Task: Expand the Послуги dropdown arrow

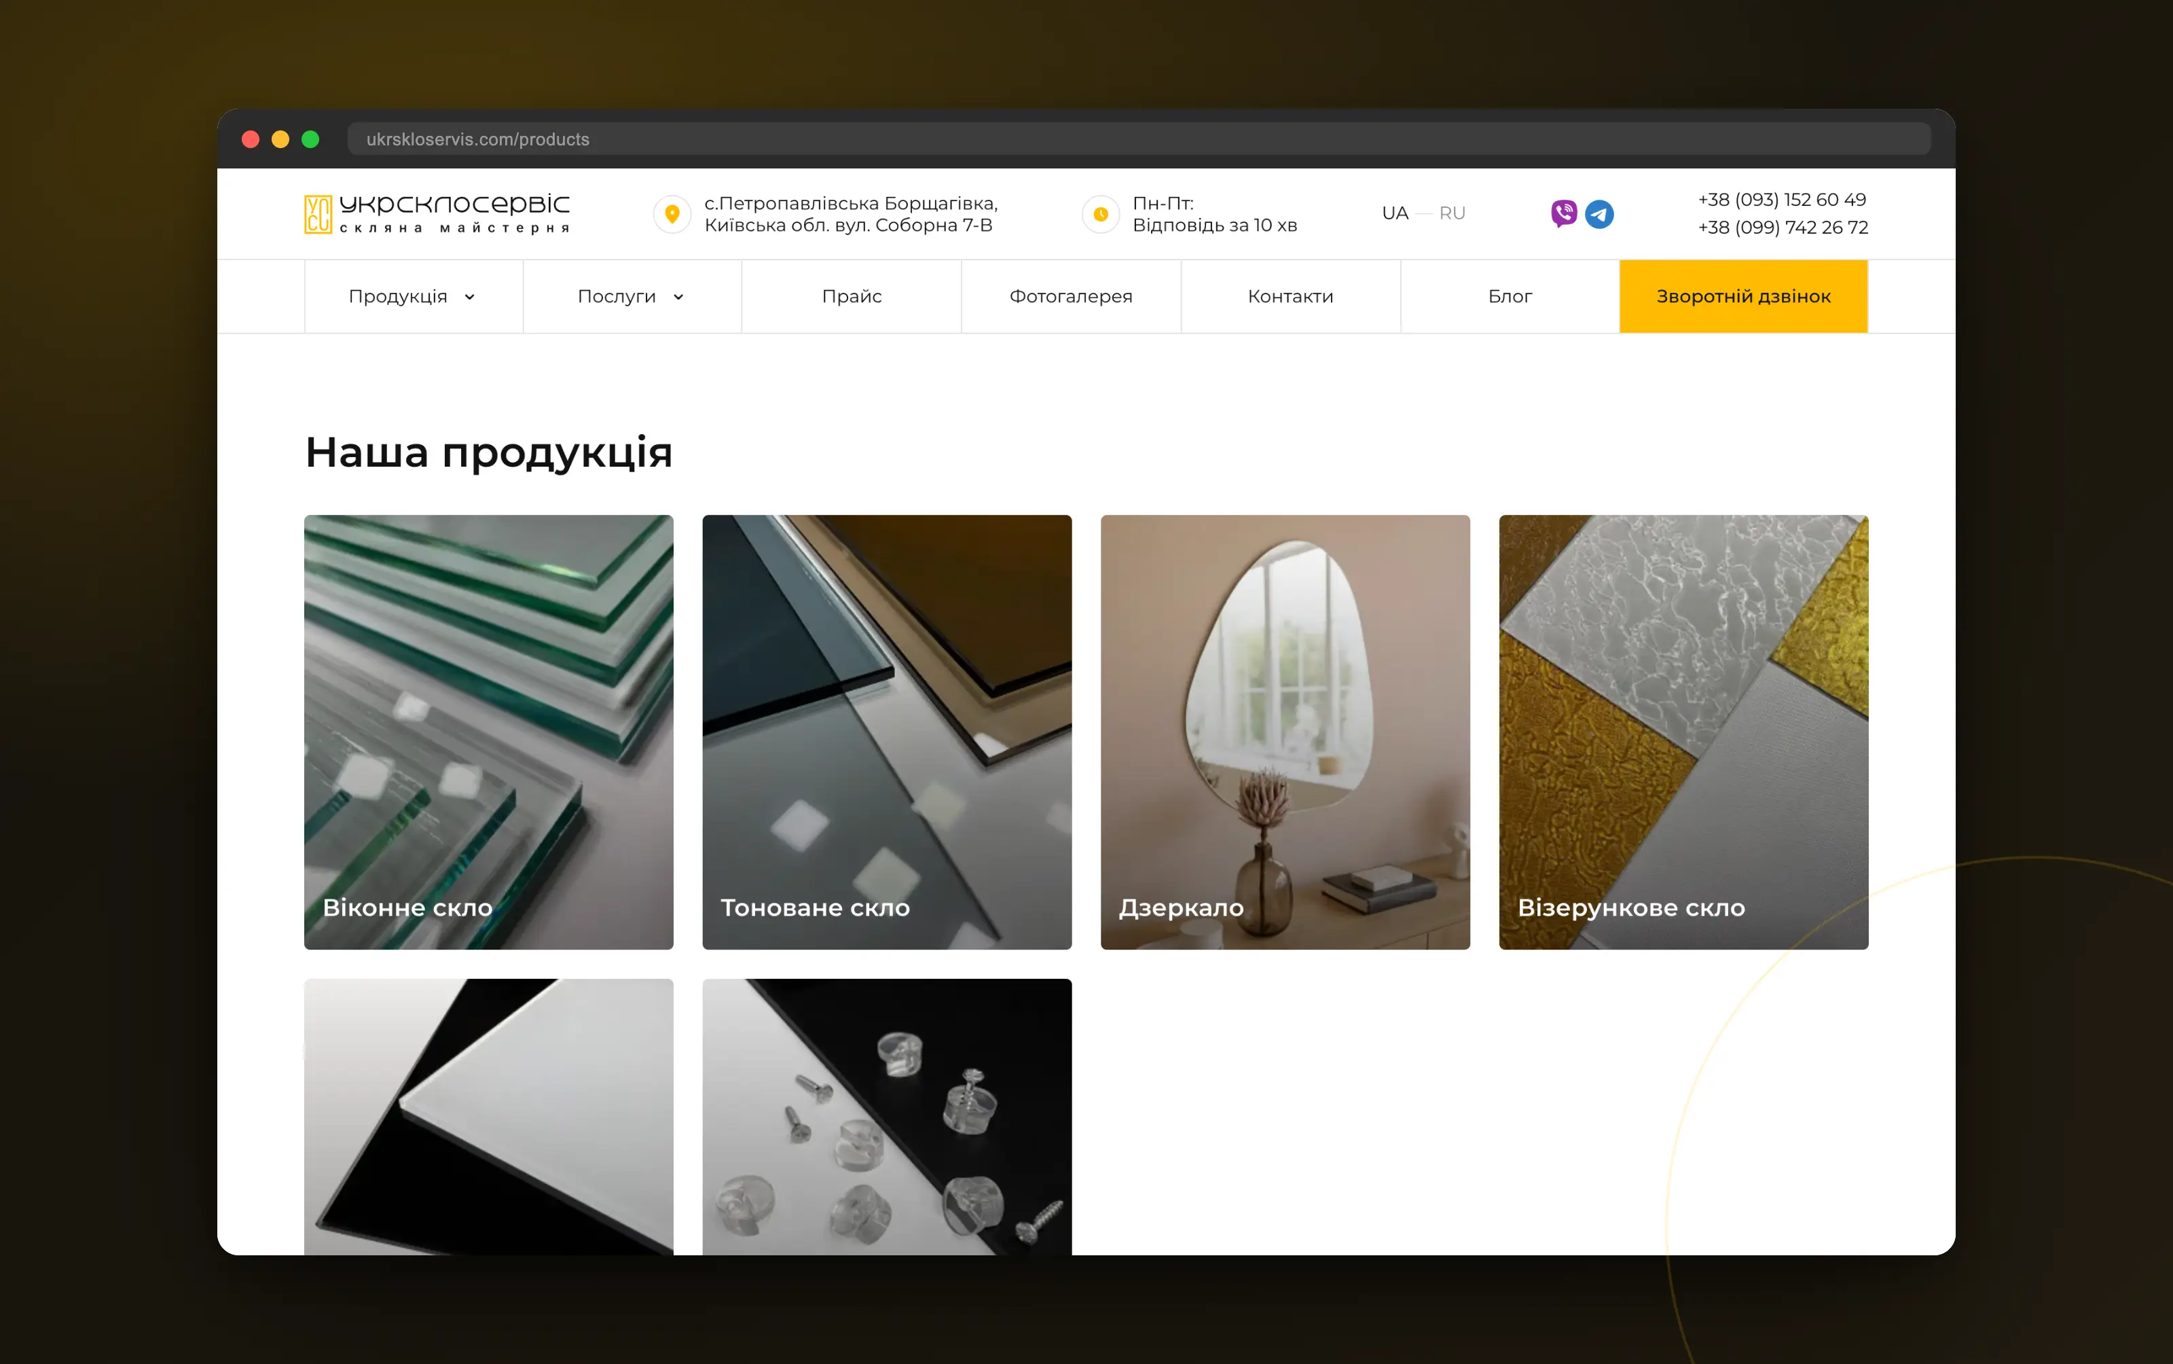Action: pyautogui.click(x=679, y=297)
